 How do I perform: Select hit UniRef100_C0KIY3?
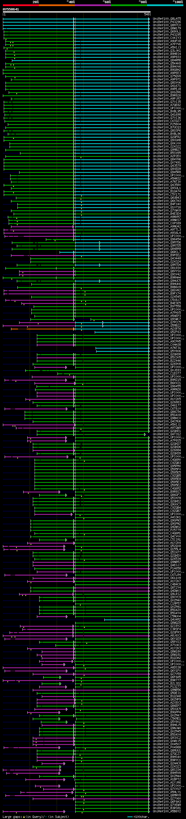(x=167, y=38)
